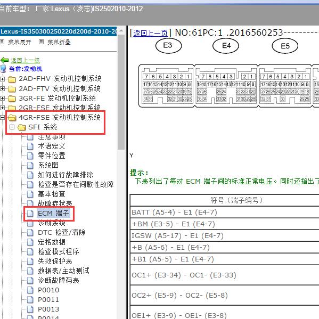This screenshot has width=319, height=319.
Task: Click 菜单折叠 to collapse all menus
Action: [59, 42]
